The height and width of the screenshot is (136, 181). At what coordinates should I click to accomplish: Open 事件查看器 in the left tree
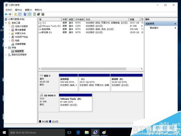pyautogui.click(x=20, y=30)
